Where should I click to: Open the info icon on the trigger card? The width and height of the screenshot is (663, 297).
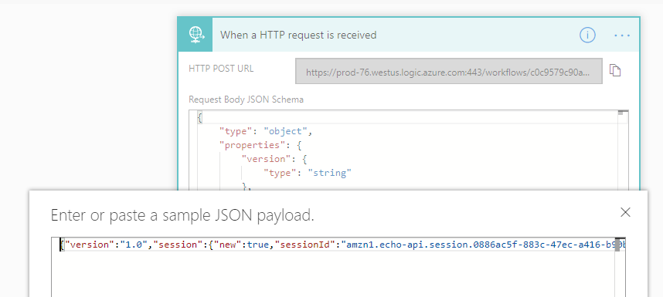pyautogui.click(x=587, y=35)
